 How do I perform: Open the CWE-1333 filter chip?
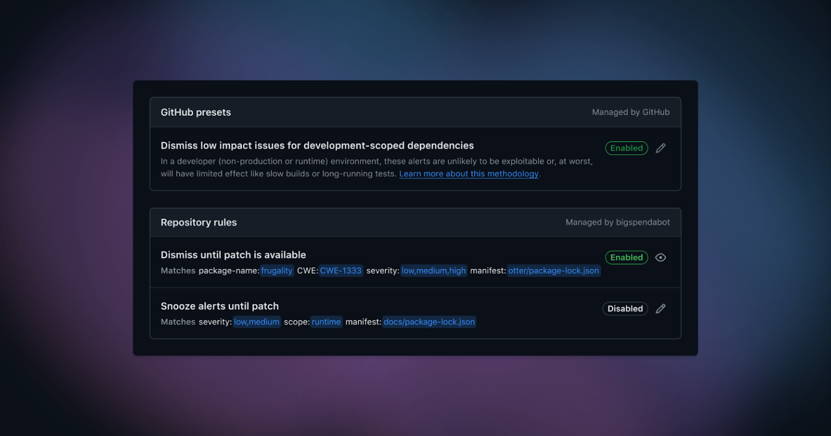coord(341,270)
